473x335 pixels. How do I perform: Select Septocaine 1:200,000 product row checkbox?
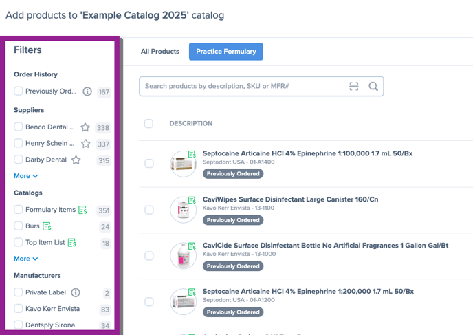(x=149, y=301)
